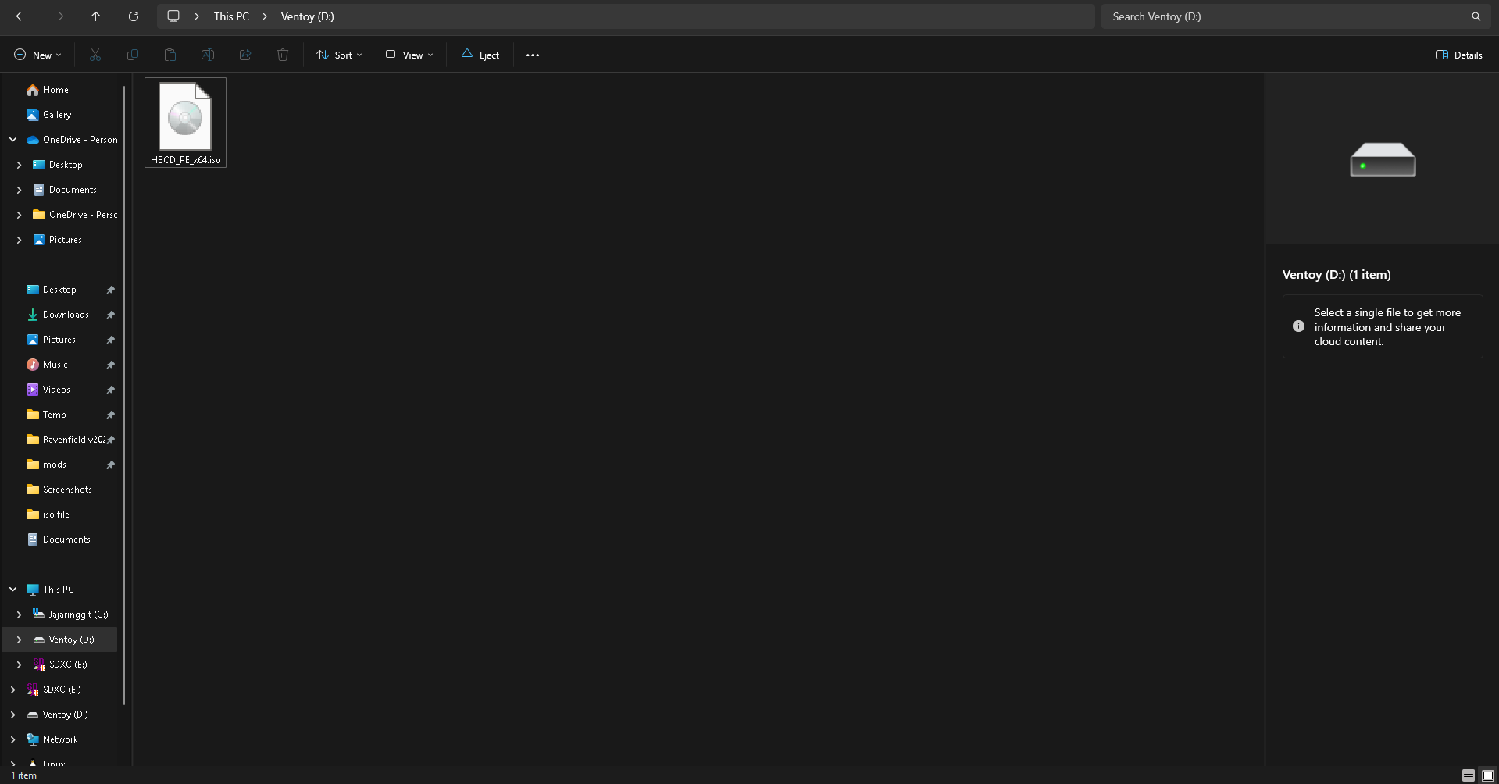Refresh the current folder view
This screenshot has height=784, width=1499.
(x=134, y=16)
